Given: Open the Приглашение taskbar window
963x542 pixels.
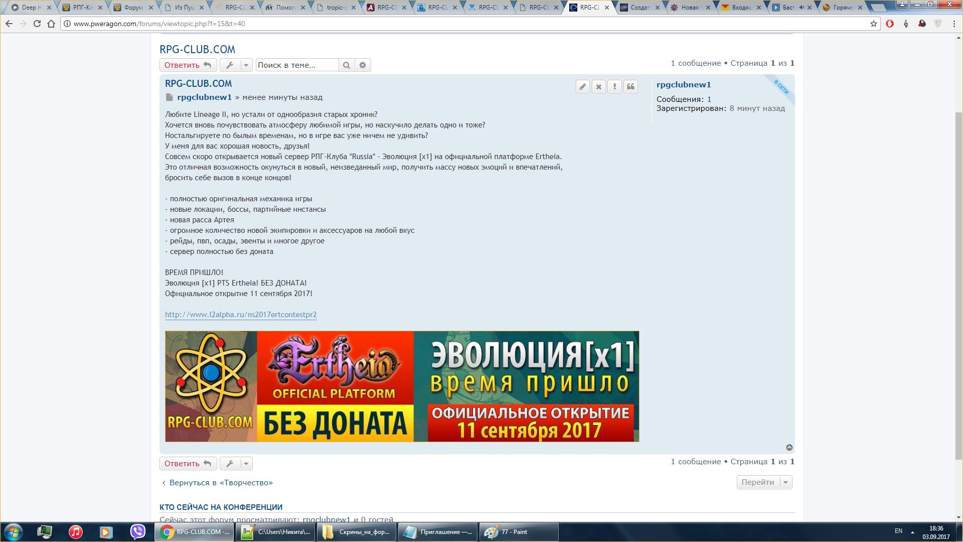Looking at the screenshot, I should click(437, 532).
